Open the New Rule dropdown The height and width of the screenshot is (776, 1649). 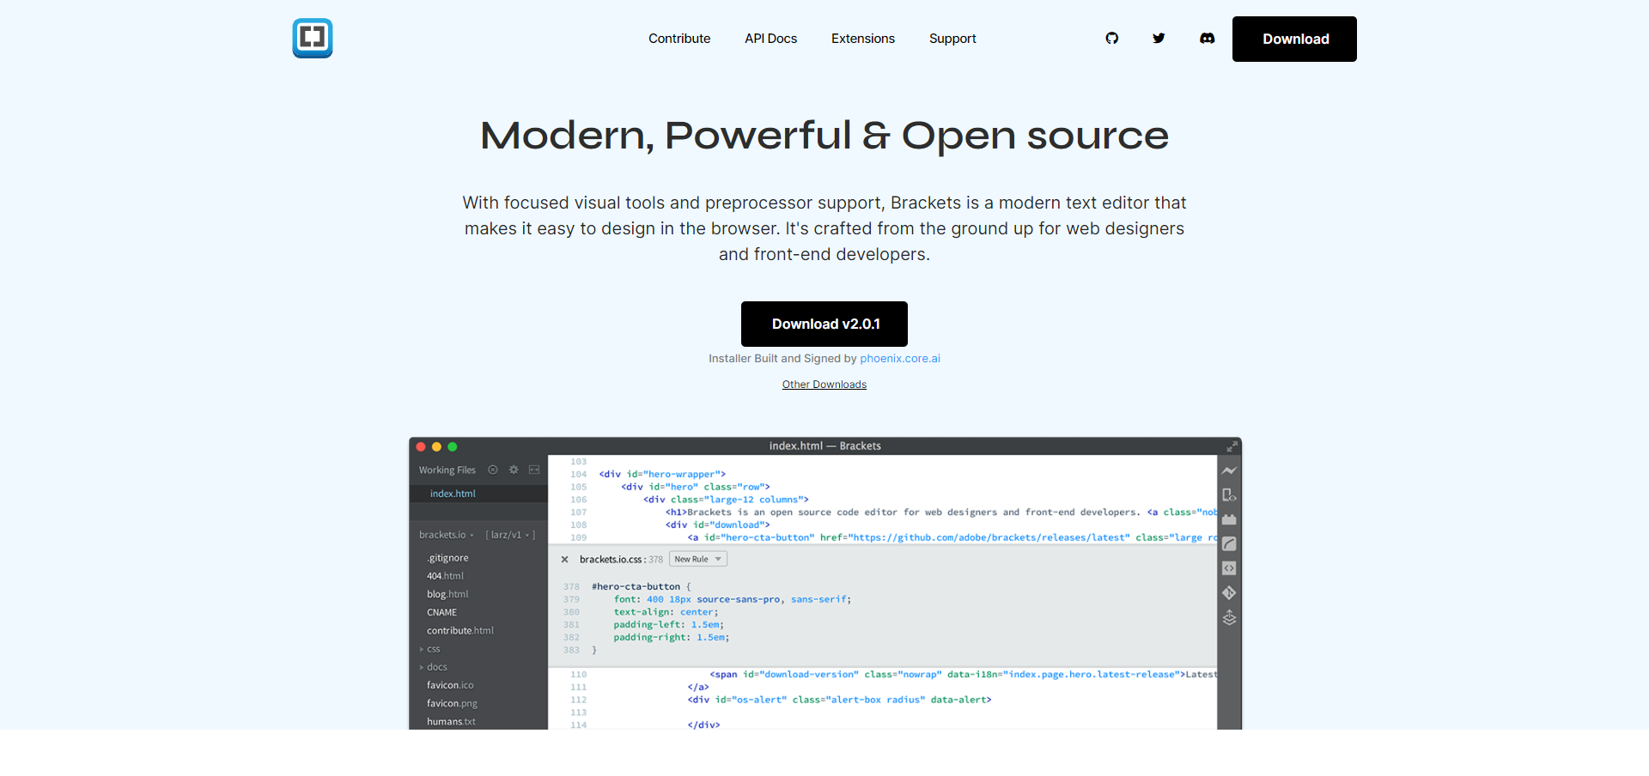pos(697,559)
